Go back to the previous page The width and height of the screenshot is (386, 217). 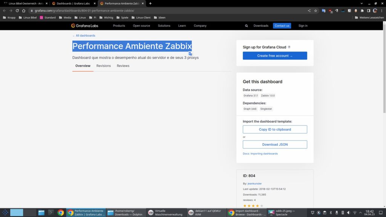point(5,11)
